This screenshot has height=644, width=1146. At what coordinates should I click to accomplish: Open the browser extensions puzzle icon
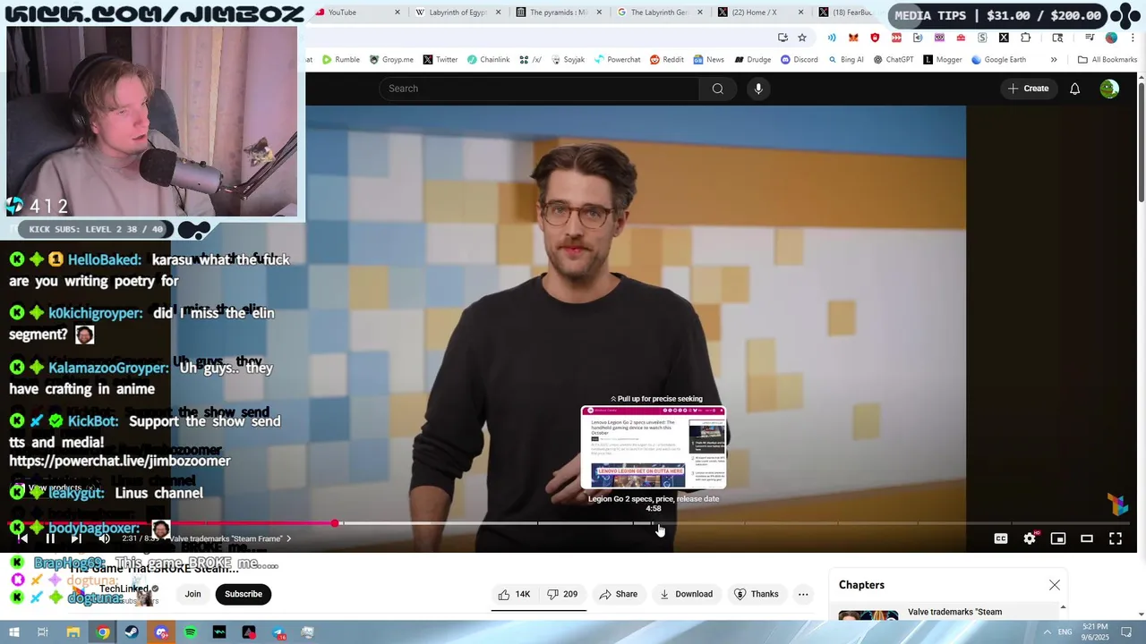tap(1025, 38)
